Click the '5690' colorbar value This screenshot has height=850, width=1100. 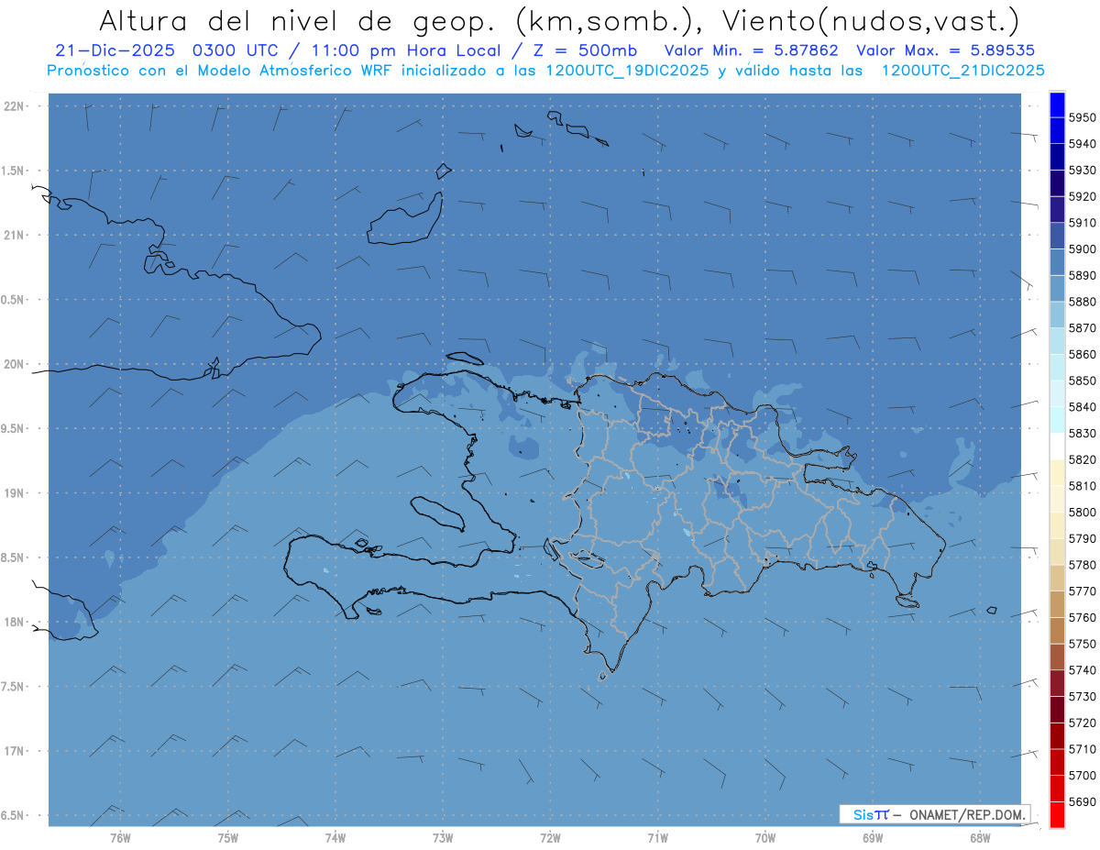(1082, 801)
